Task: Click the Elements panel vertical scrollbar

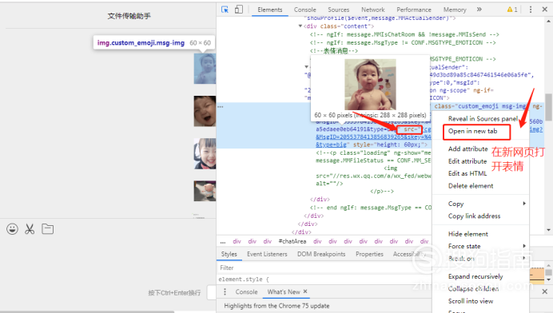Action: pyautogui.click(x=548, y=107)
